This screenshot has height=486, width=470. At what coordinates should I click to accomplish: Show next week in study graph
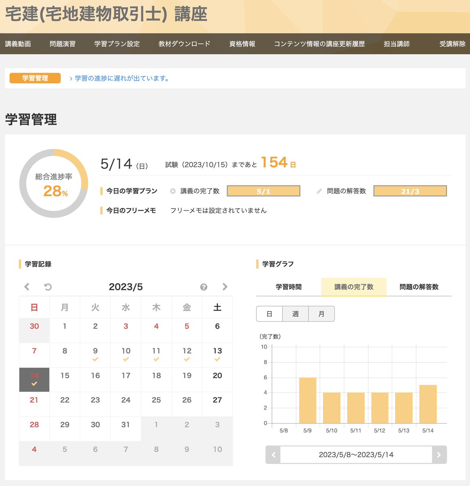[x=439, y=455]
